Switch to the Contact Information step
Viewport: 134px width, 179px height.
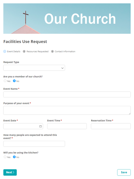(x=65, y=52)
